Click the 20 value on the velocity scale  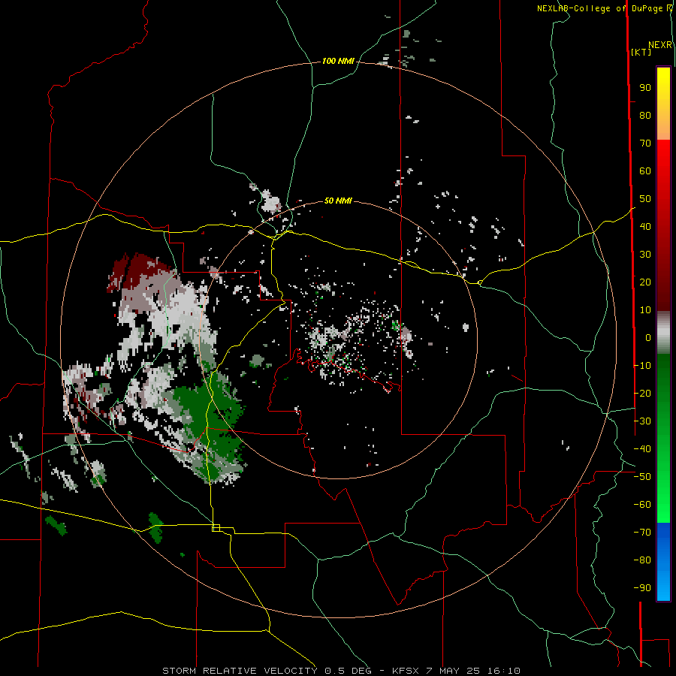point(645,282)
